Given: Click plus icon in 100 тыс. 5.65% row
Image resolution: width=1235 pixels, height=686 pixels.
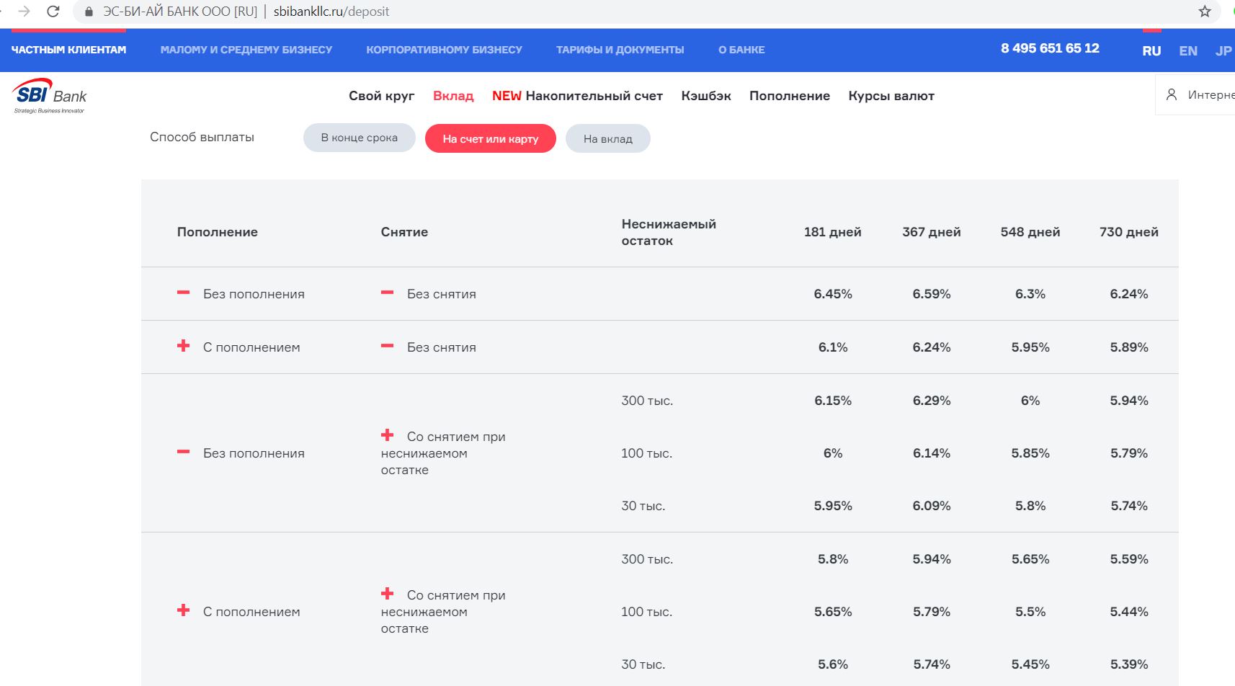Looking at the screenshot, I should [184, 610].
